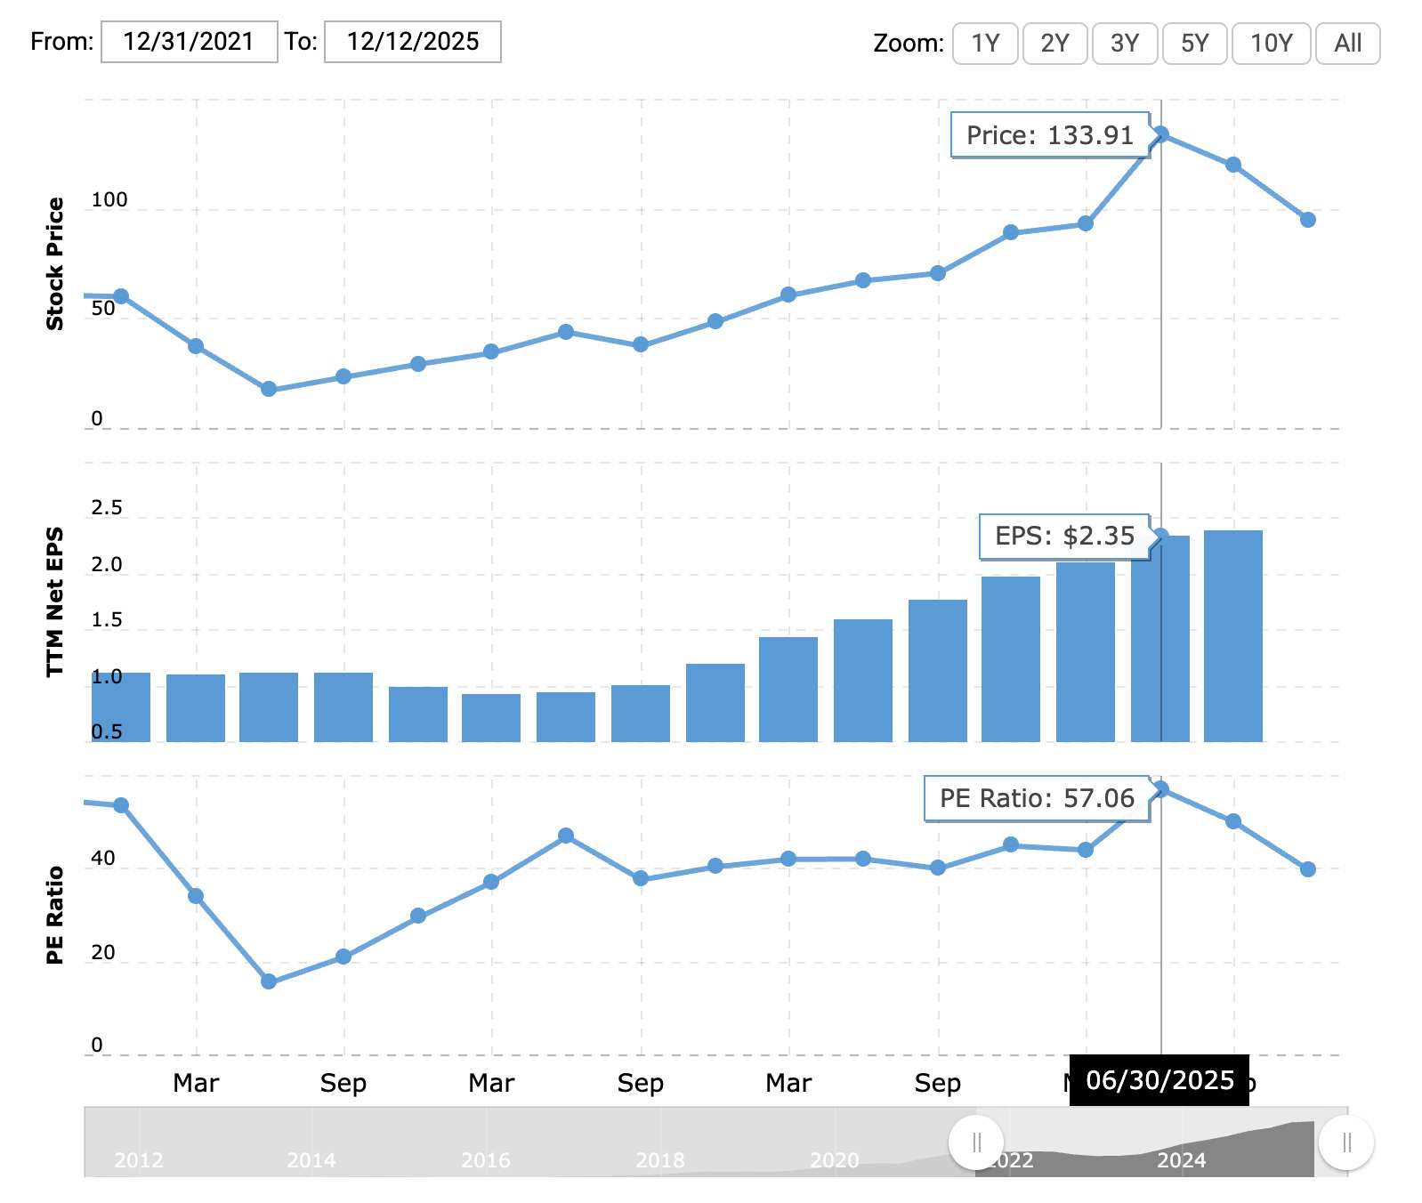Image resolution: width=1422 pixels, height=1203 pixels.
Task: Grab the left range navigator handle
Action: click(x=976, y=1142)
